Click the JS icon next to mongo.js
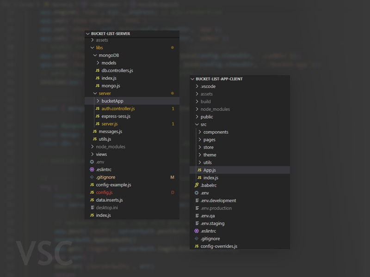The image size is (370, 277). click(98, 86)
